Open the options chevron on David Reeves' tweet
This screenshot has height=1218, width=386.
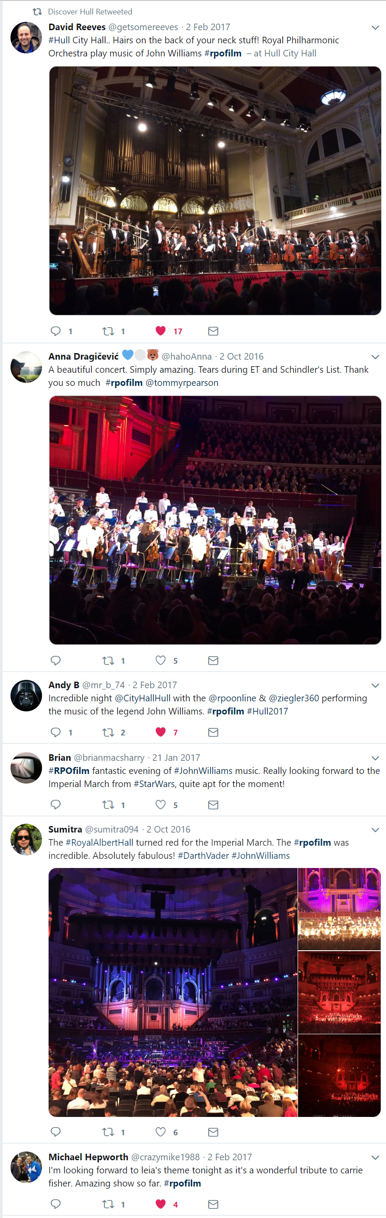tap(375, 28)
